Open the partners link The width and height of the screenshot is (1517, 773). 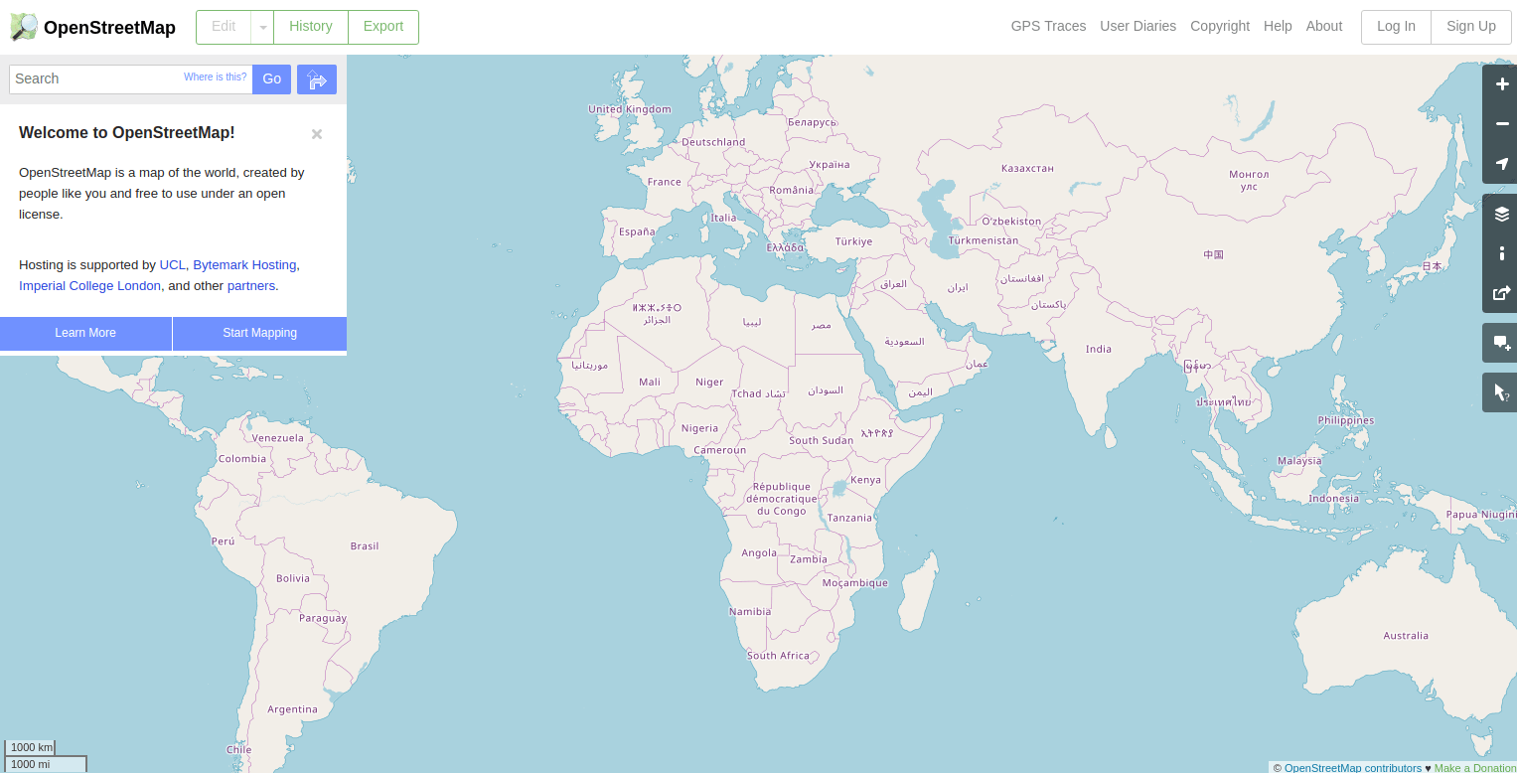pyautogui.click(x=251, y=286)
